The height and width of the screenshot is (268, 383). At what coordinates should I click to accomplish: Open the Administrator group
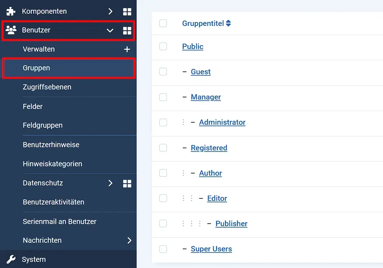click(x=222, y=122)
